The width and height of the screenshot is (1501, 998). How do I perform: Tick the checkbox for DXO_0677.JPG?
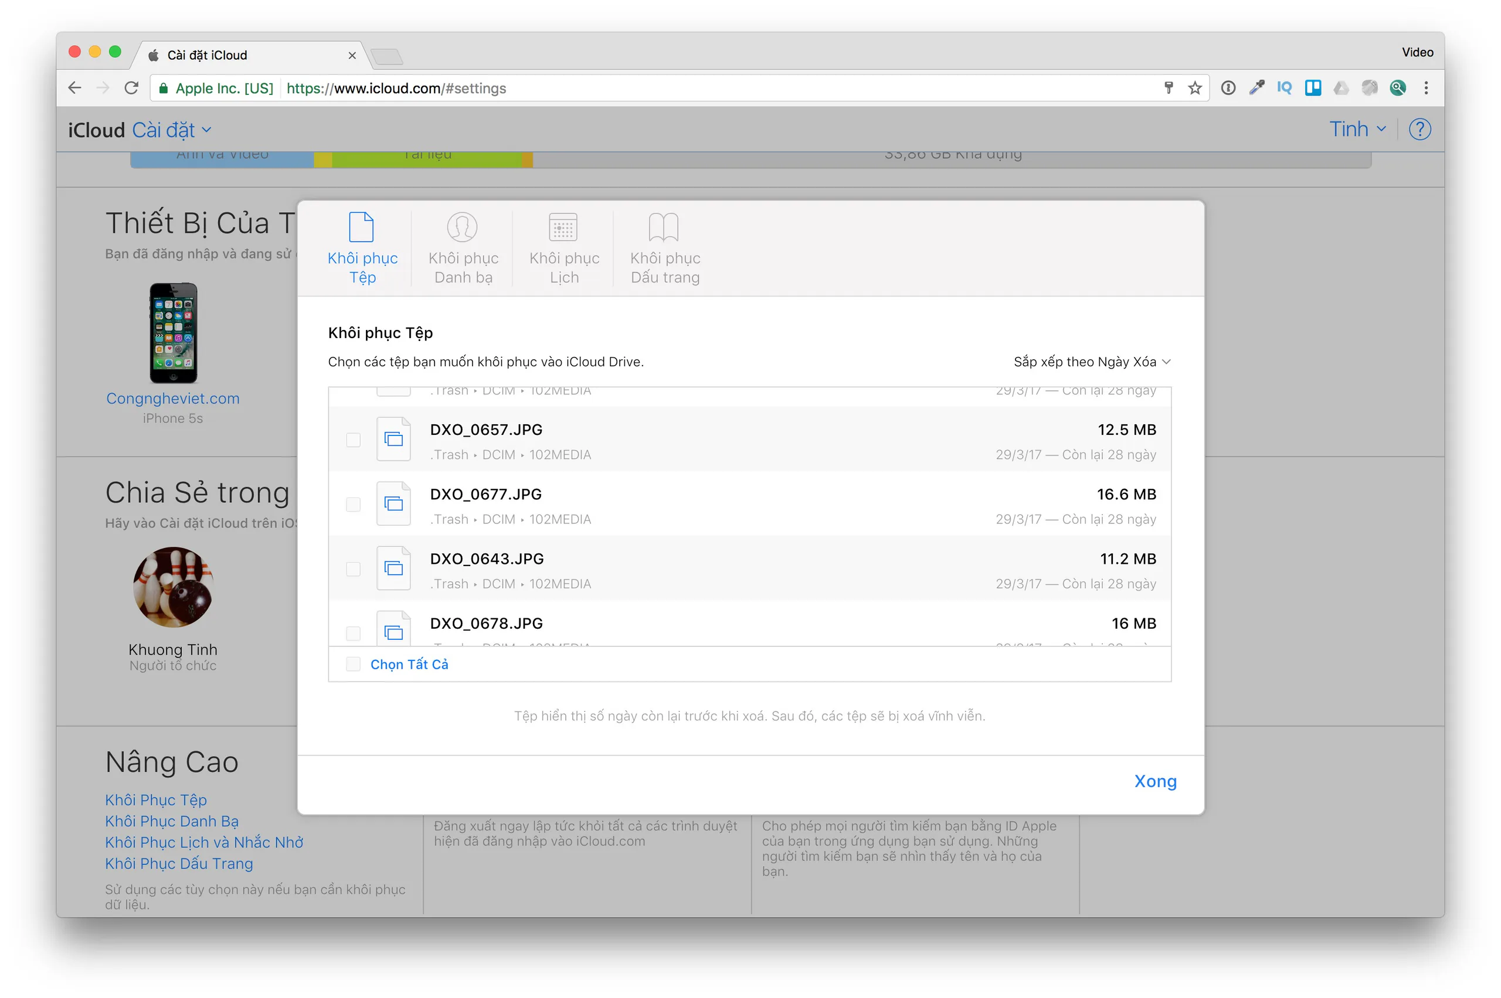[353, 505]
